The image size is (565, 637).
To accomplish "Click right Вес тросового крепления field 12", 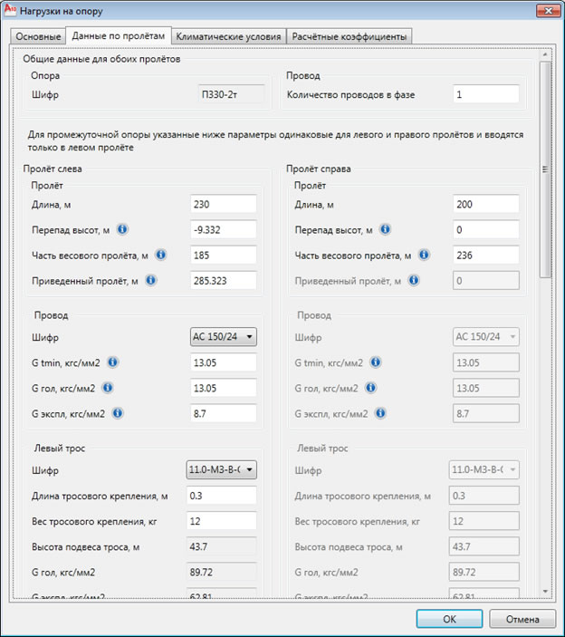I will coord(484,521).
